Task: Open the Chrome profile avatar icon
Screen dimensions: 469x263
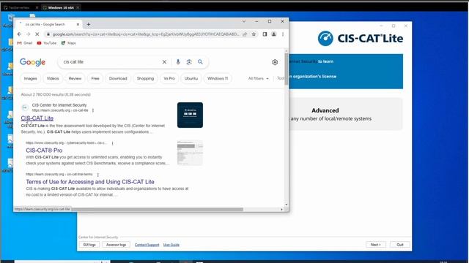Action: 273,34
